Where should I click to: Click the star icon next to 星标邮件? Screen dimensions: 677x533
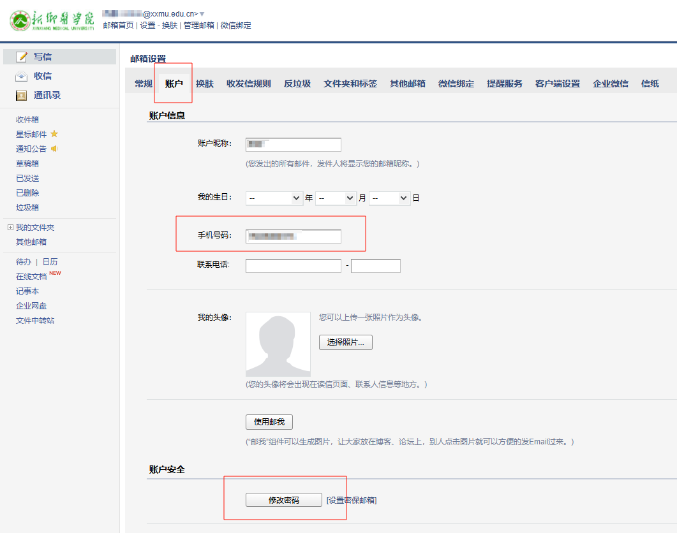[54, 134]
